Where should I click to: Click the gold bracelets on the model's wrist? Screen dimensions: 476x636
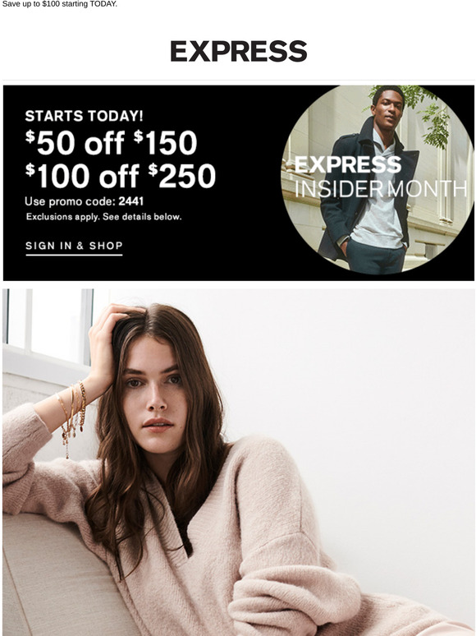click(x=74, y=410)
